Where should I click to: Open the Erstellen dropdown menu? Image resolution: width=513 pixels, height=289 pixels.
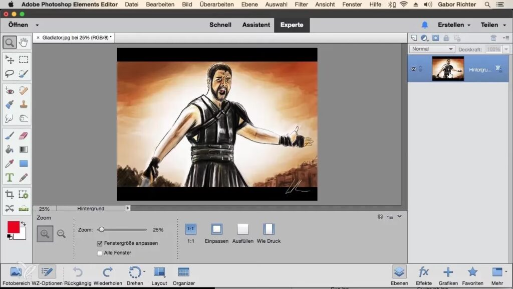click(454, 25)
